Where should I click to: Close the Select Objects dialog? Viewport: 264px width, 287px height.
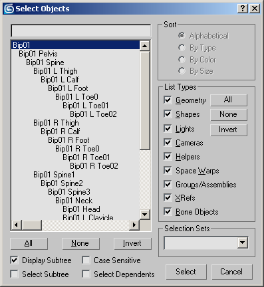click(x=255, y=9)
